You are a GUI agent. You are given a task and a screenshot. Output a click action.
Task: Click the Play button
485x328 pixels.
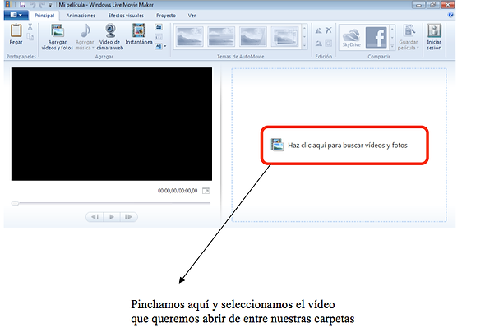coord(111,217)
